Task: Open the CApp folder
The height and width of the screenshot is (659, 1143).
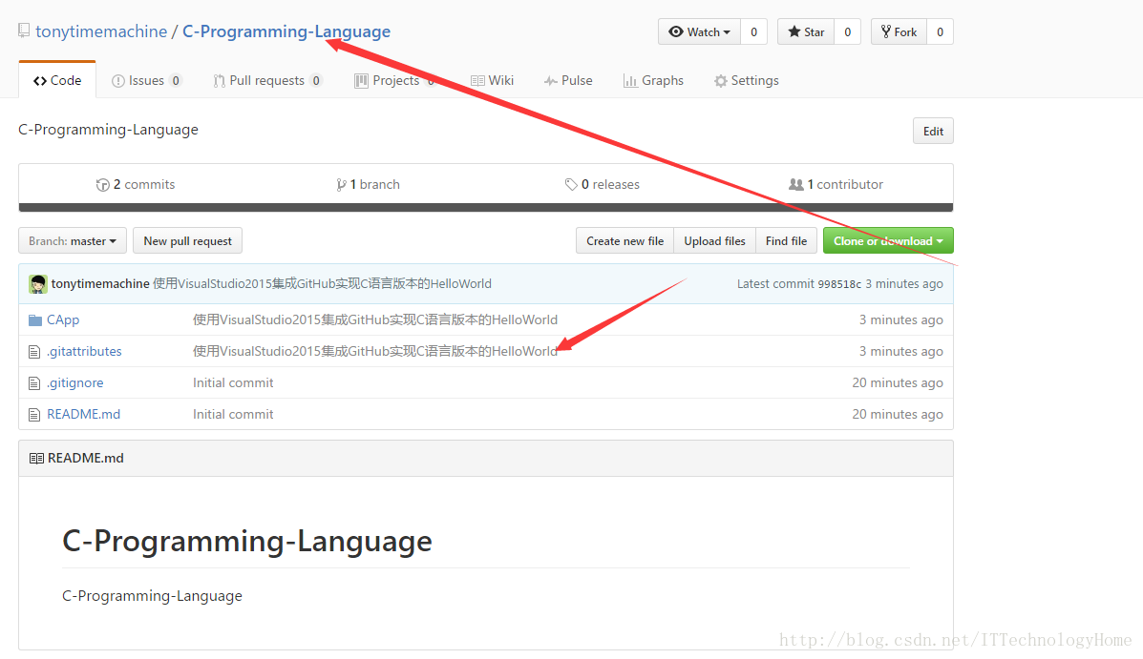Action: point(63,319)
